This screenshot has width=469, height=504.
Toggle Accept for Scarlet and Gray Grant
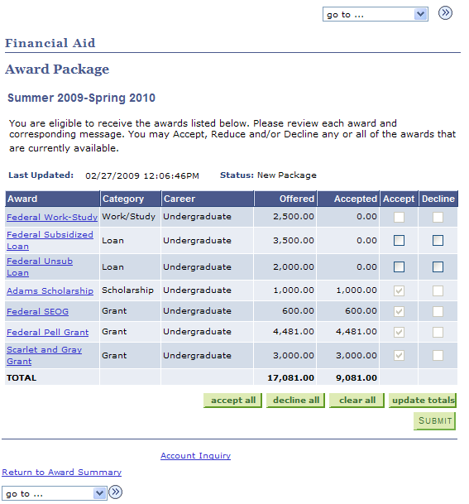click(x=399, y=356)
